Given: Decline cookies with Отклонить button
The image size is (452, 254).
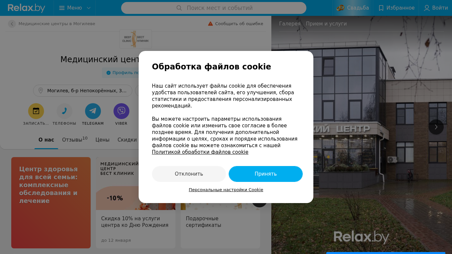Looking at the screenshot, I should pos(189,174).
